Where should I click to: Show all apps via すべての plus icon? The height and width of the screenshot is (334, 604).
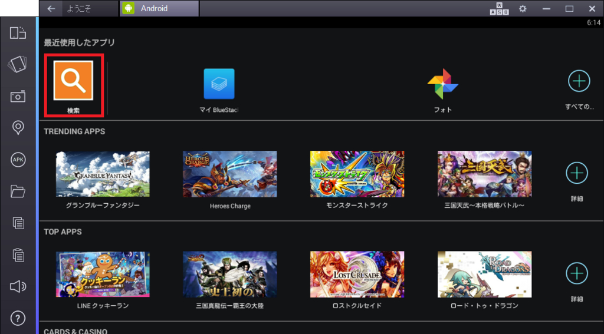click(x=579, y=81)
